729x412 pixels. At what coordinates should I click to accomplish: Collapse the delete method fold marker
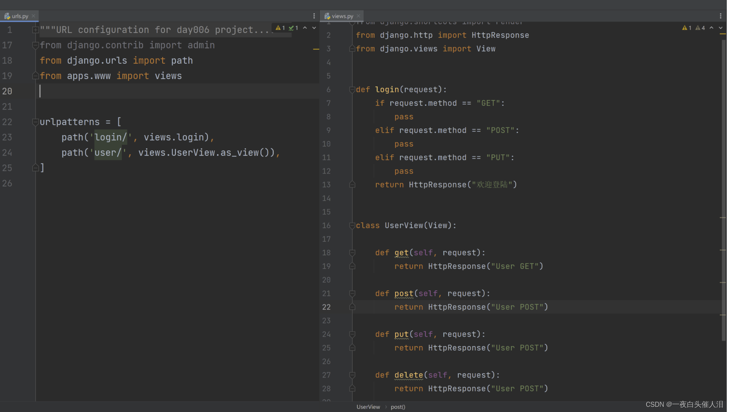(352, 375)
